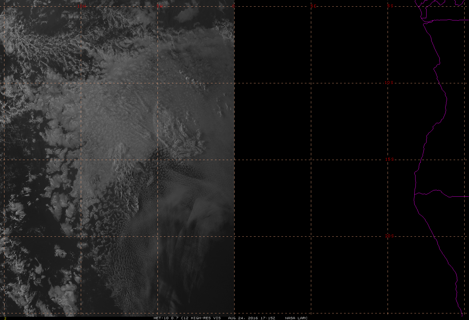Click the 5S latitude label
The width and height of the screenshot is (469, 320).
pos(390,6)
